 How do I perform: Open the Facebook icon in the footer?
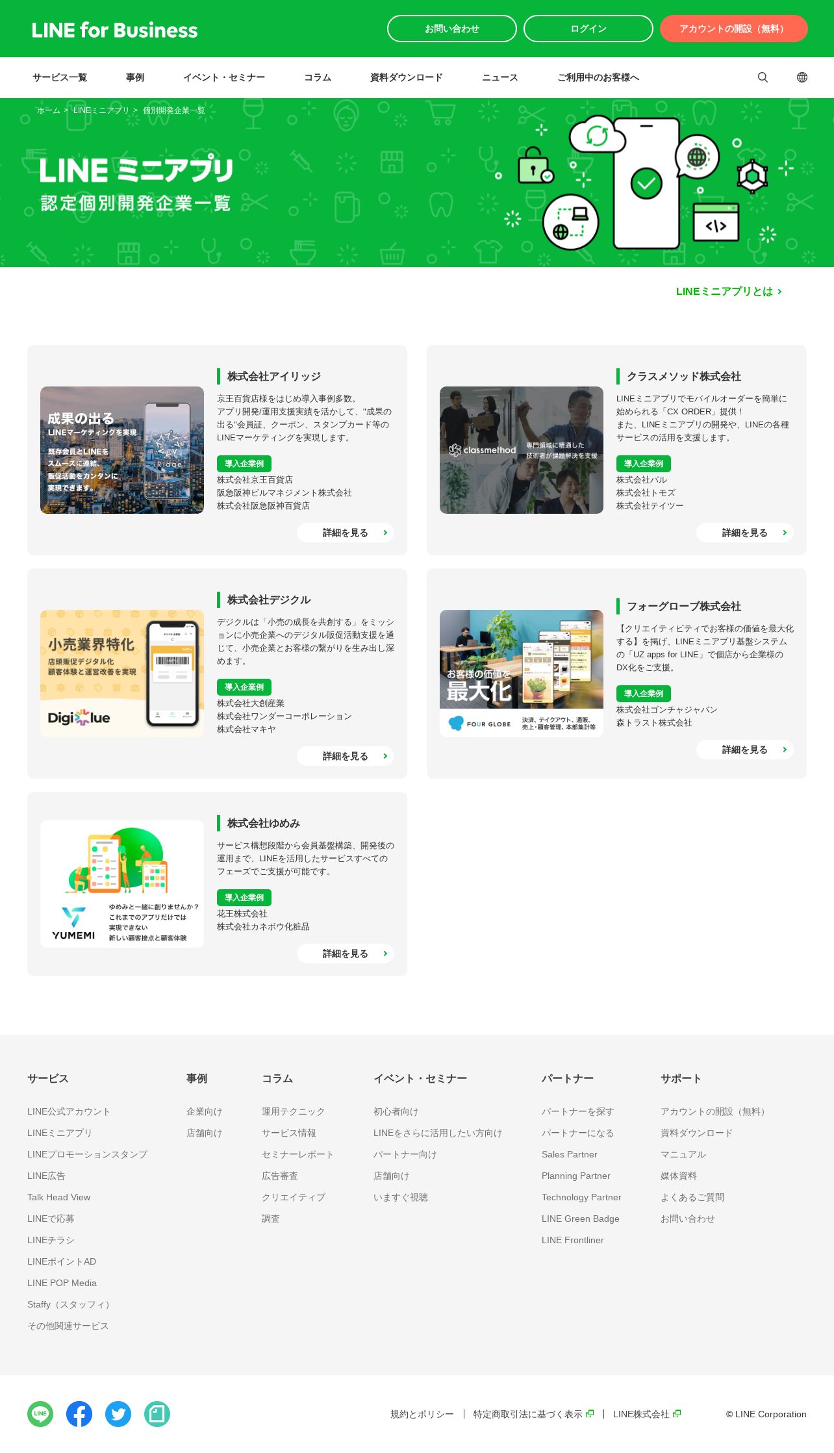click(79, 1414)
